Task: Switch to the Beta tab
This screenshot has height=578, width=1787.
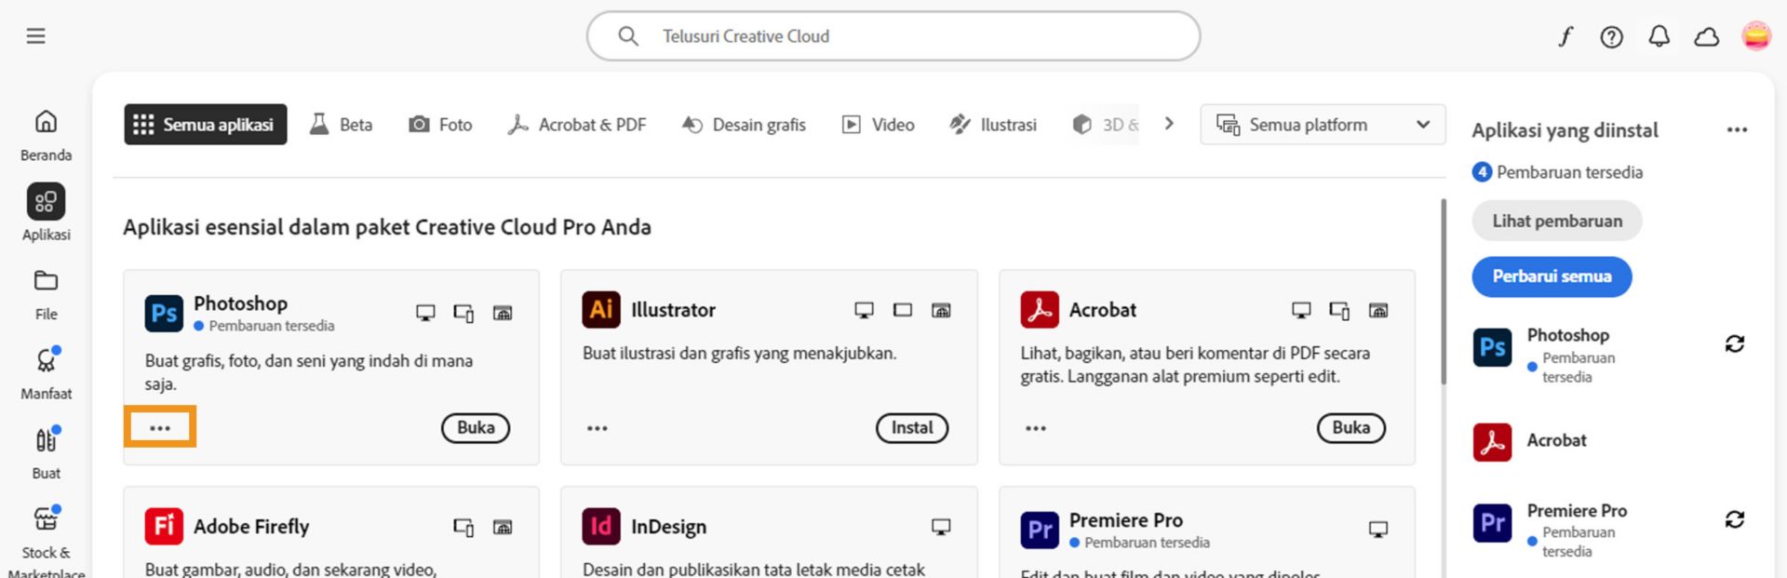Action: click(x=342, y=125)
